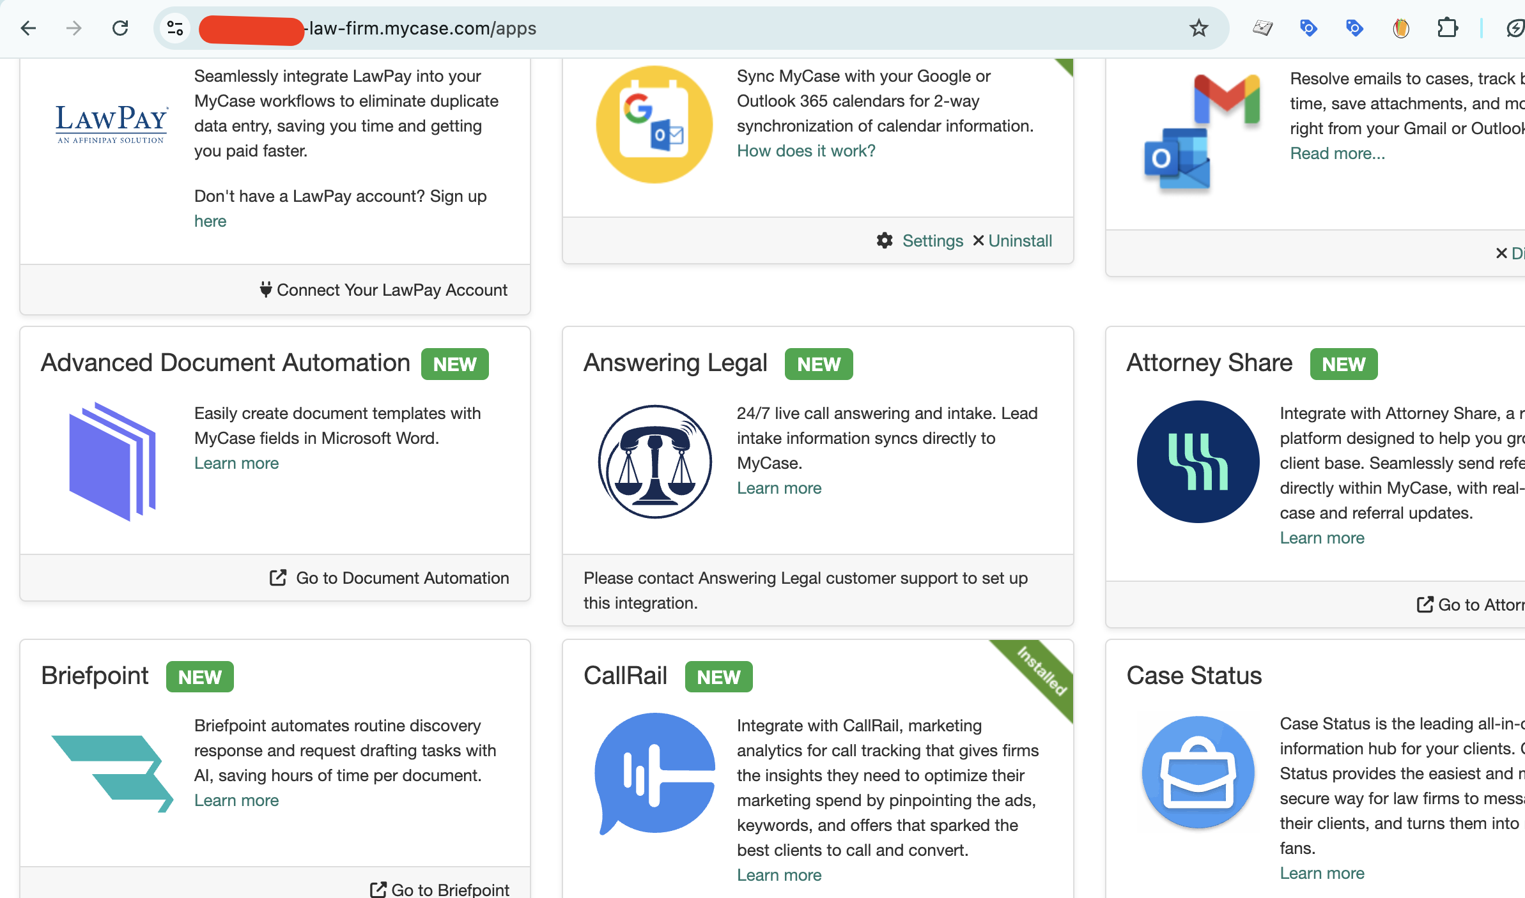The width and height of the screenshot is (1525, 898).
Task: Click the first blue tag extension icon
Action: coord(1308,28)
